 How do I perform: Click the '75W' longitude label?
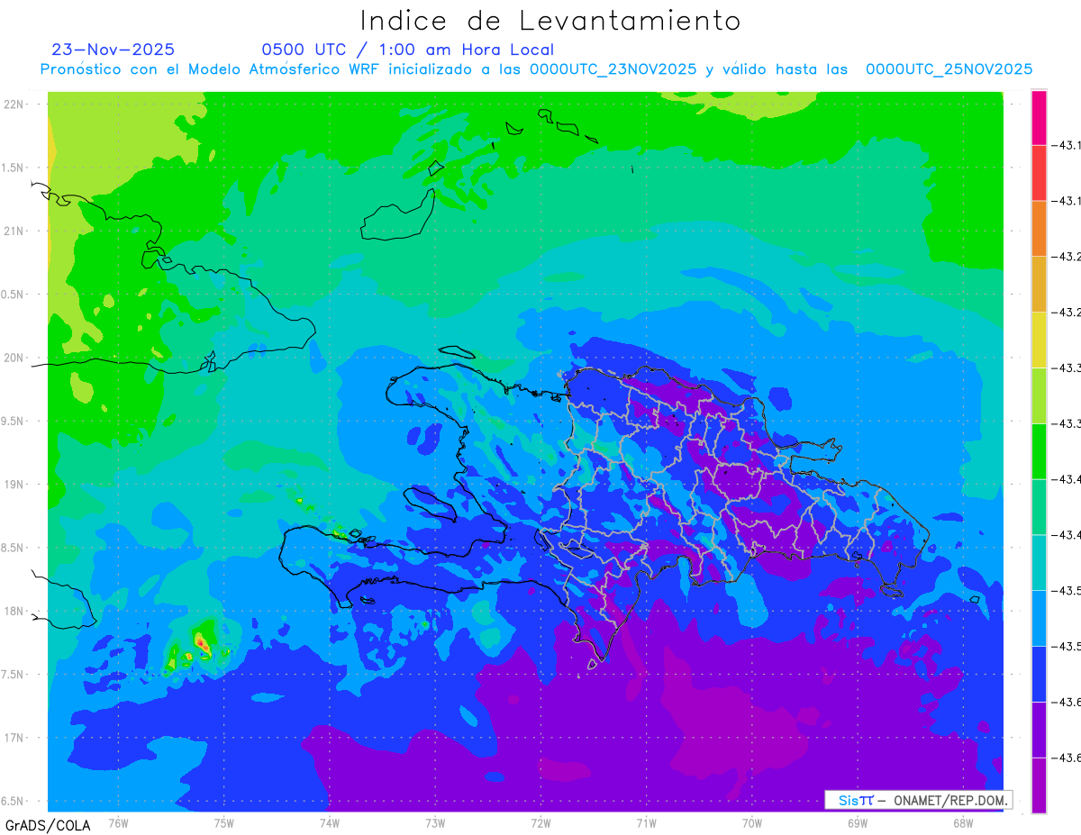click(224, 822)
